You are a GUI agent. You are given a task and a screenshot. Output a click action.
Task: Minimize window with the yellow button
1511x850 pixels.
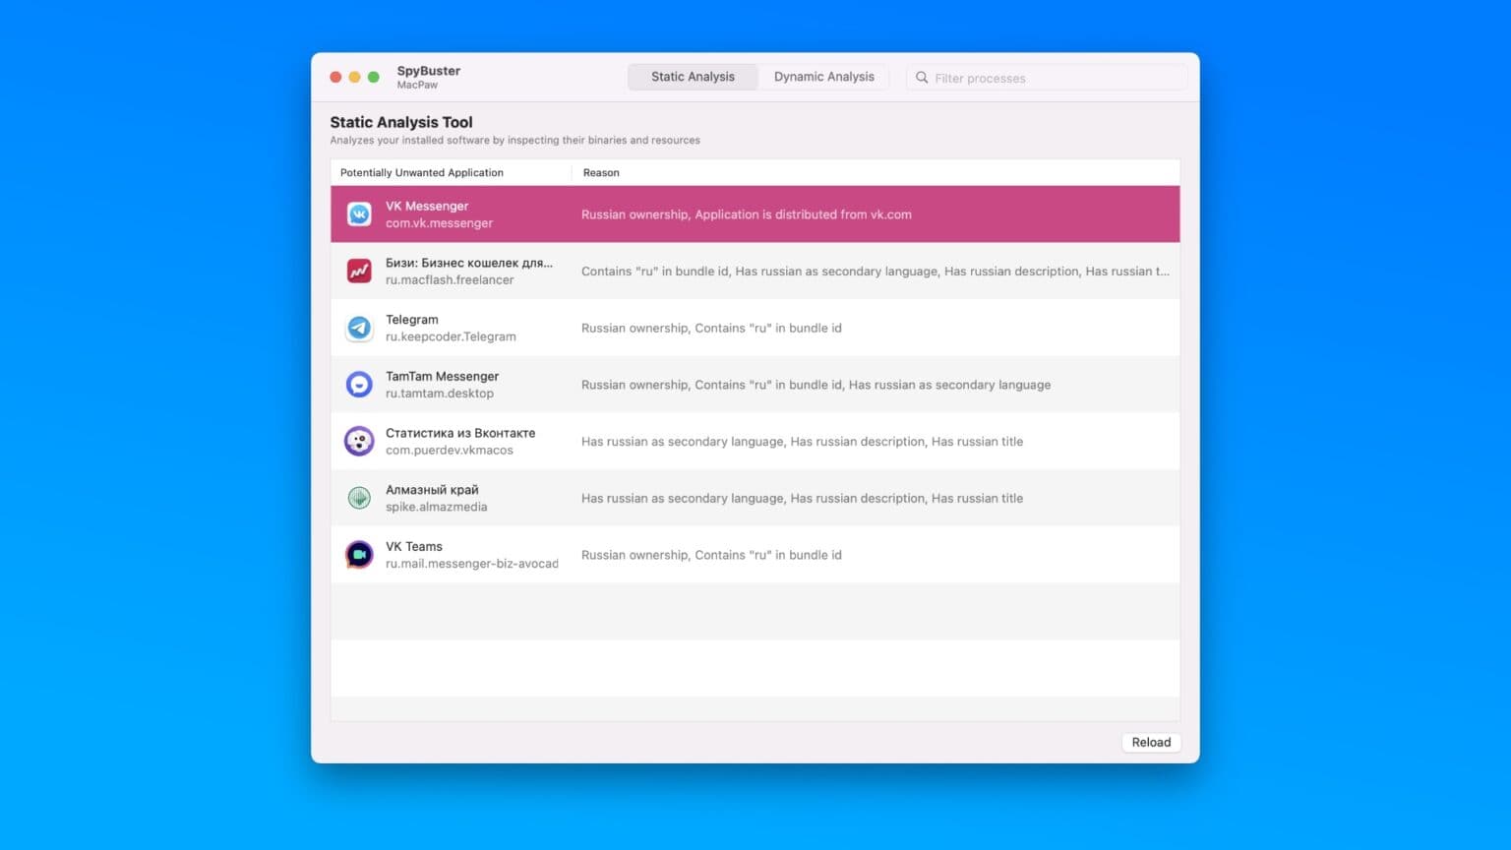354,77
